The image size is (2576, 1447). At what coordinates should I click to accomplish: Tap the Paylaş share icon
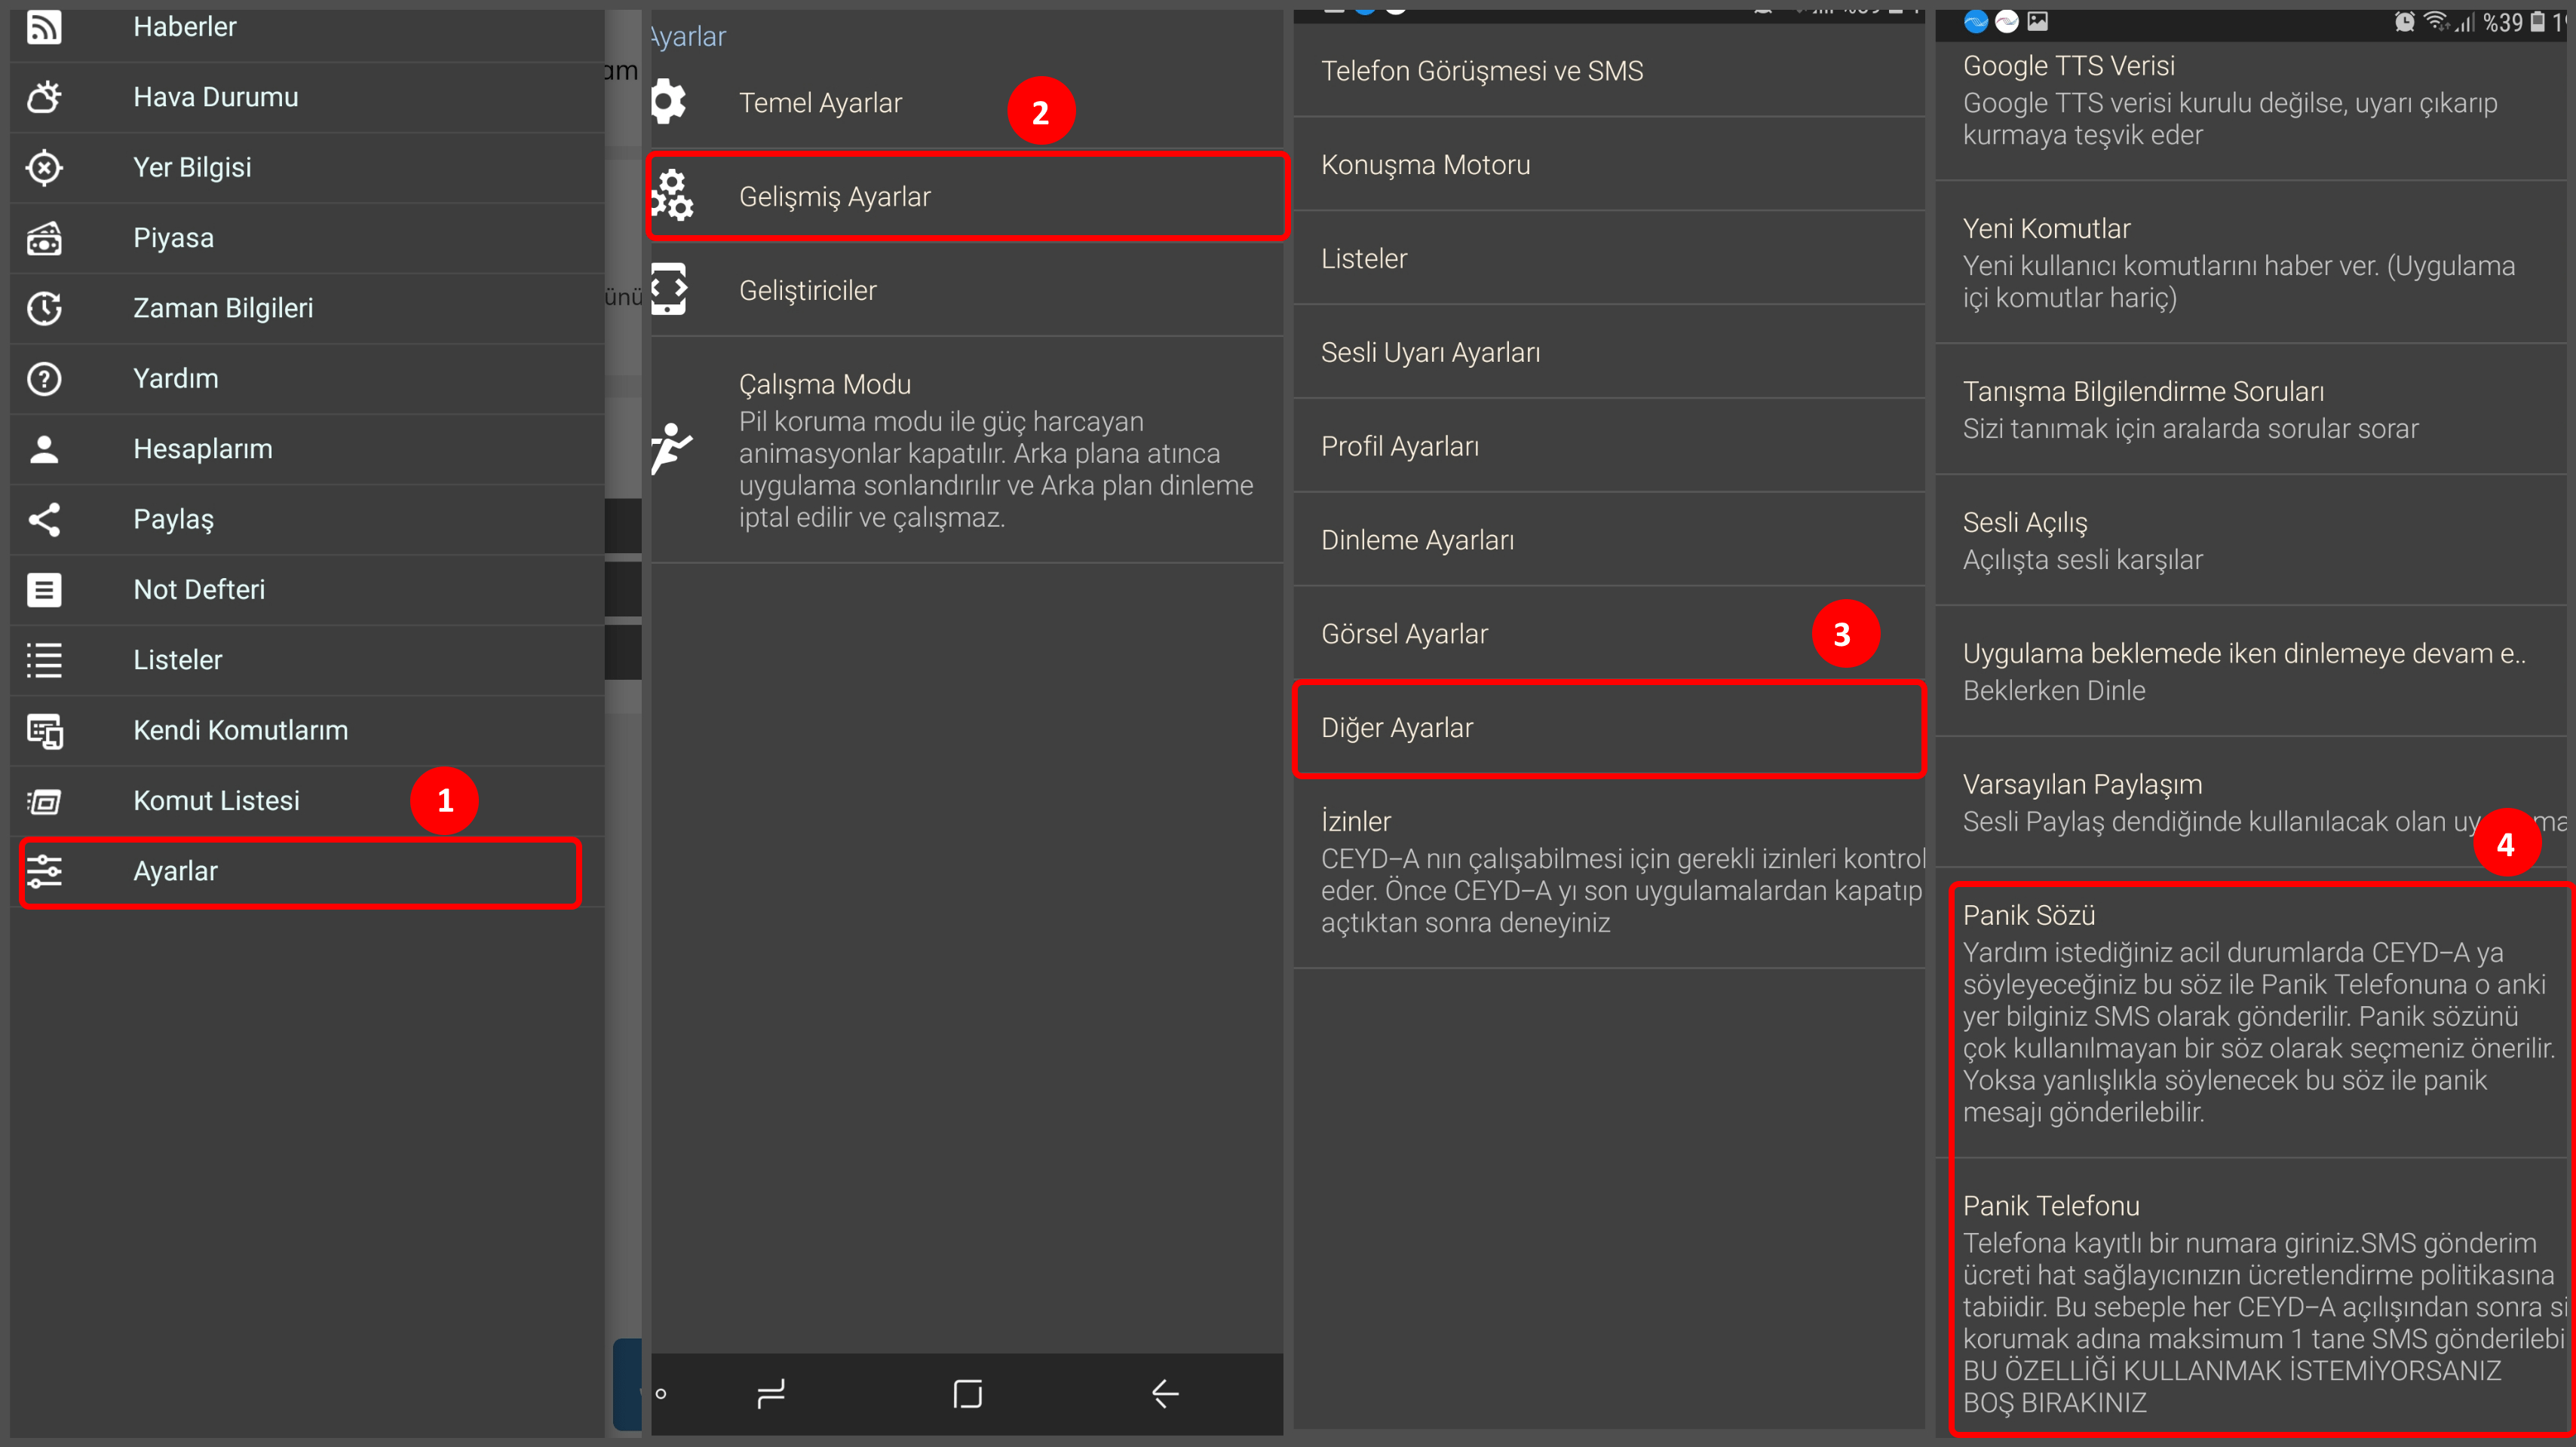point(44,520)
